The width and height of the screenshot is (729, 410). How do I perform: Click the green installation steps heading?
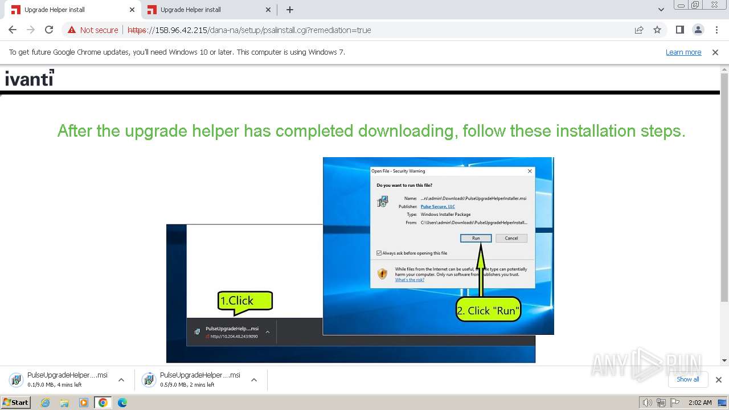coord(371,131)
